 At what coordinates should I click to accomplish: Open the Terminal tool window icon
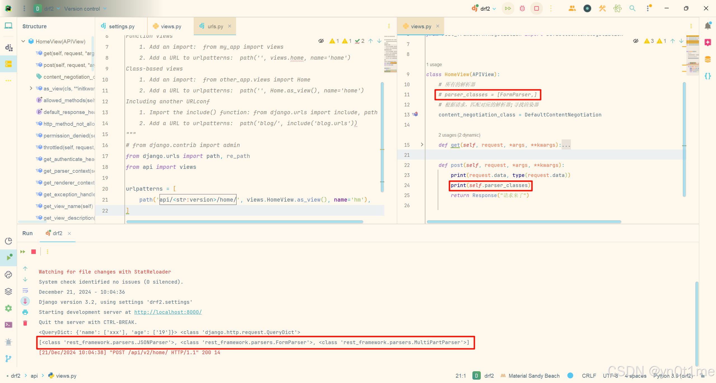tap(8, 325)
